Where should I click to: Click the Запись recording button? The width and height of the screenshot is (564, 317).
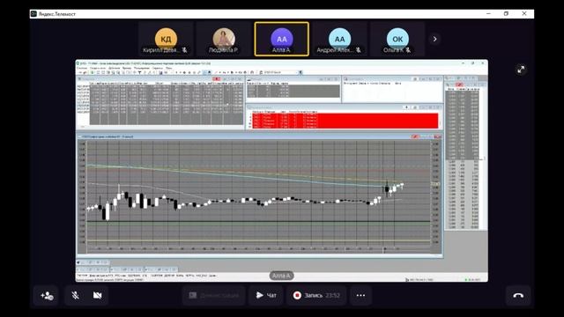[316, 296]
